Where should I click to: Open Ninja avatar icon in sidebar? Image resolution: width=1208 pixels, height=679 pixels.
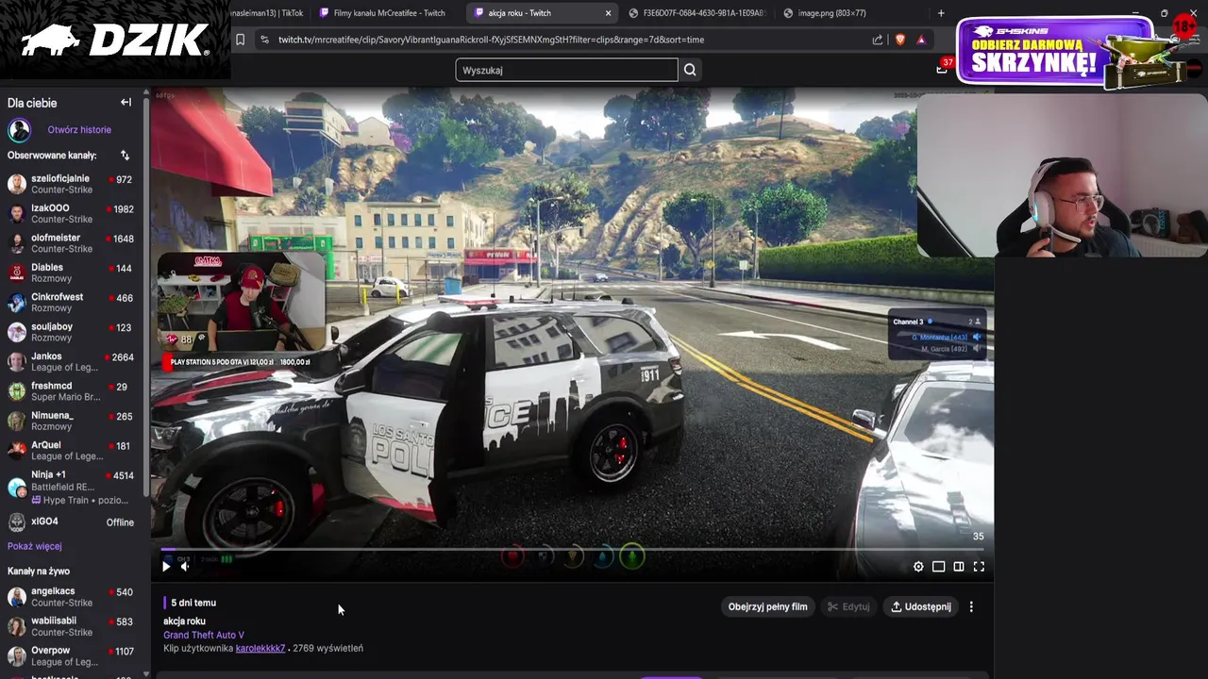17,487
